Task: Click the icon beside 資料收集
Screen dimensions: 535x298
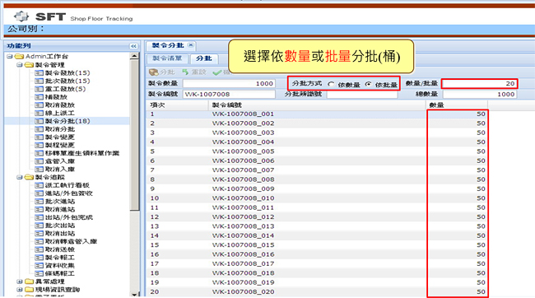Action: point(40,265)
